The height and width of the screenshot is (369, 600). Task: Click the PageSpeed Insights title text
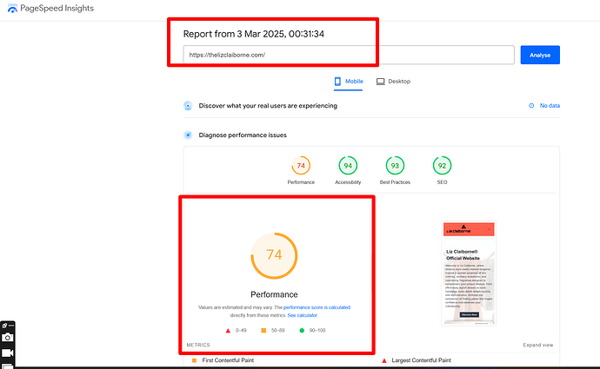[x=57, y=8]
